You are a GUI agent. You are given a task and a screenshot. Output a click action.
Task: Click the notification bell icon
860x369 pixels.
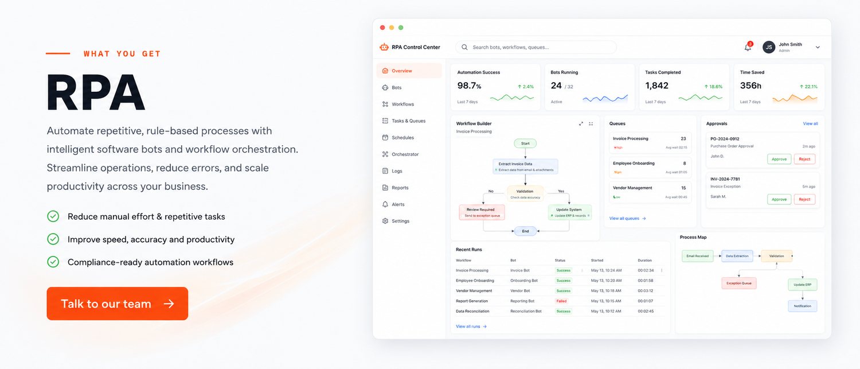pos(748,47)
